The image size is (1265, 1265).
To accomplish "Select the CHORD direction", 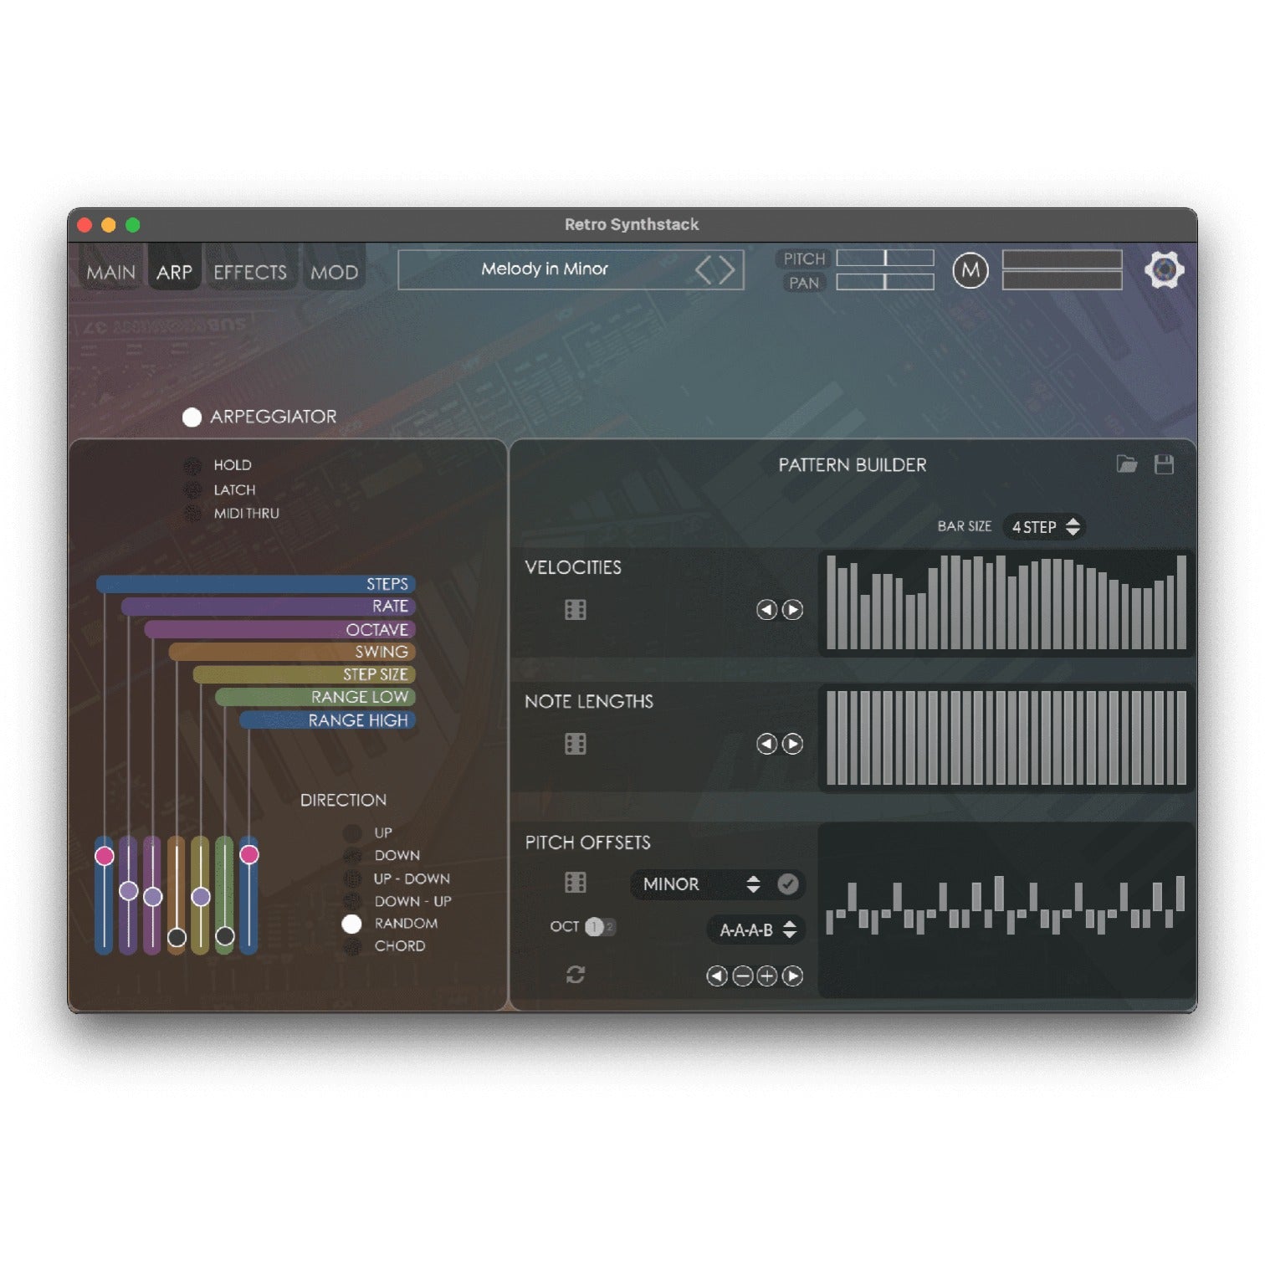I will point(352,946).
